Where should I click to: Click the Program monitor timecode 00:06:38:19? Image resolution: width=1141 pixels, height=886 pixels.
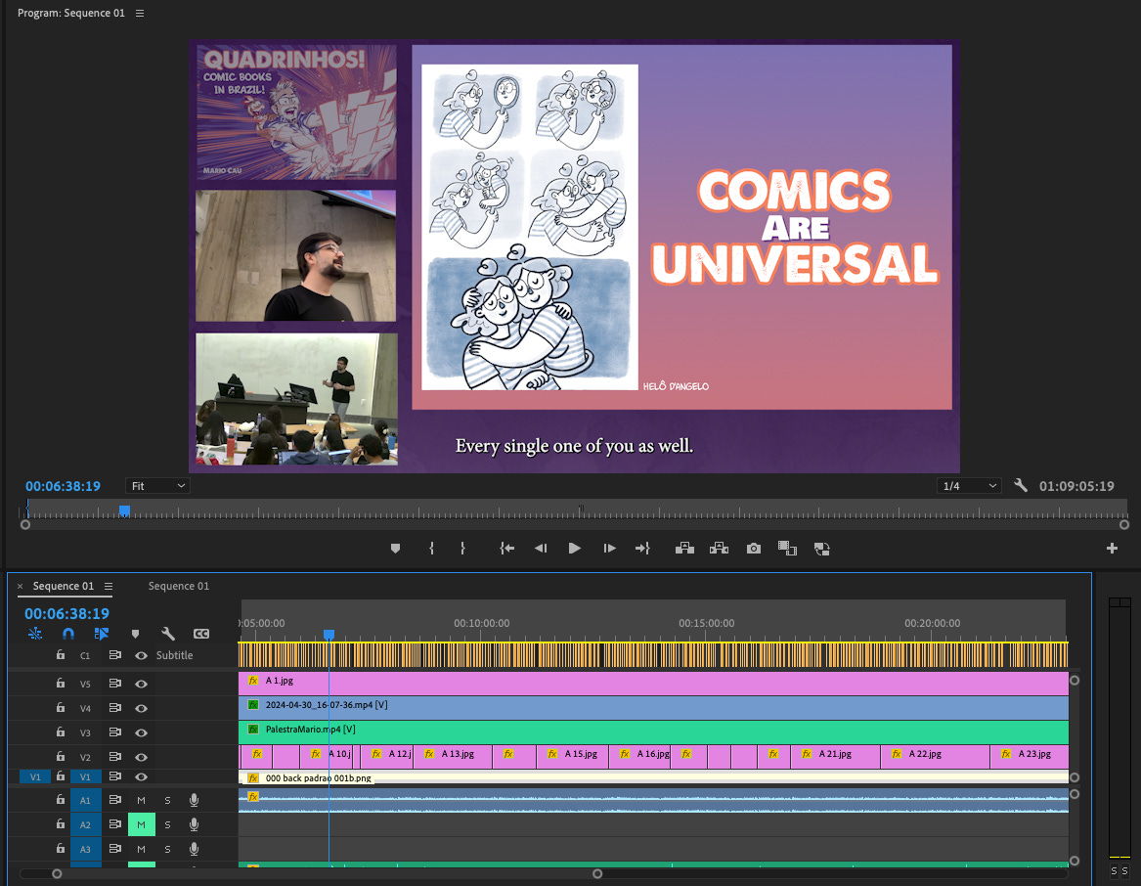pos(63,486)
